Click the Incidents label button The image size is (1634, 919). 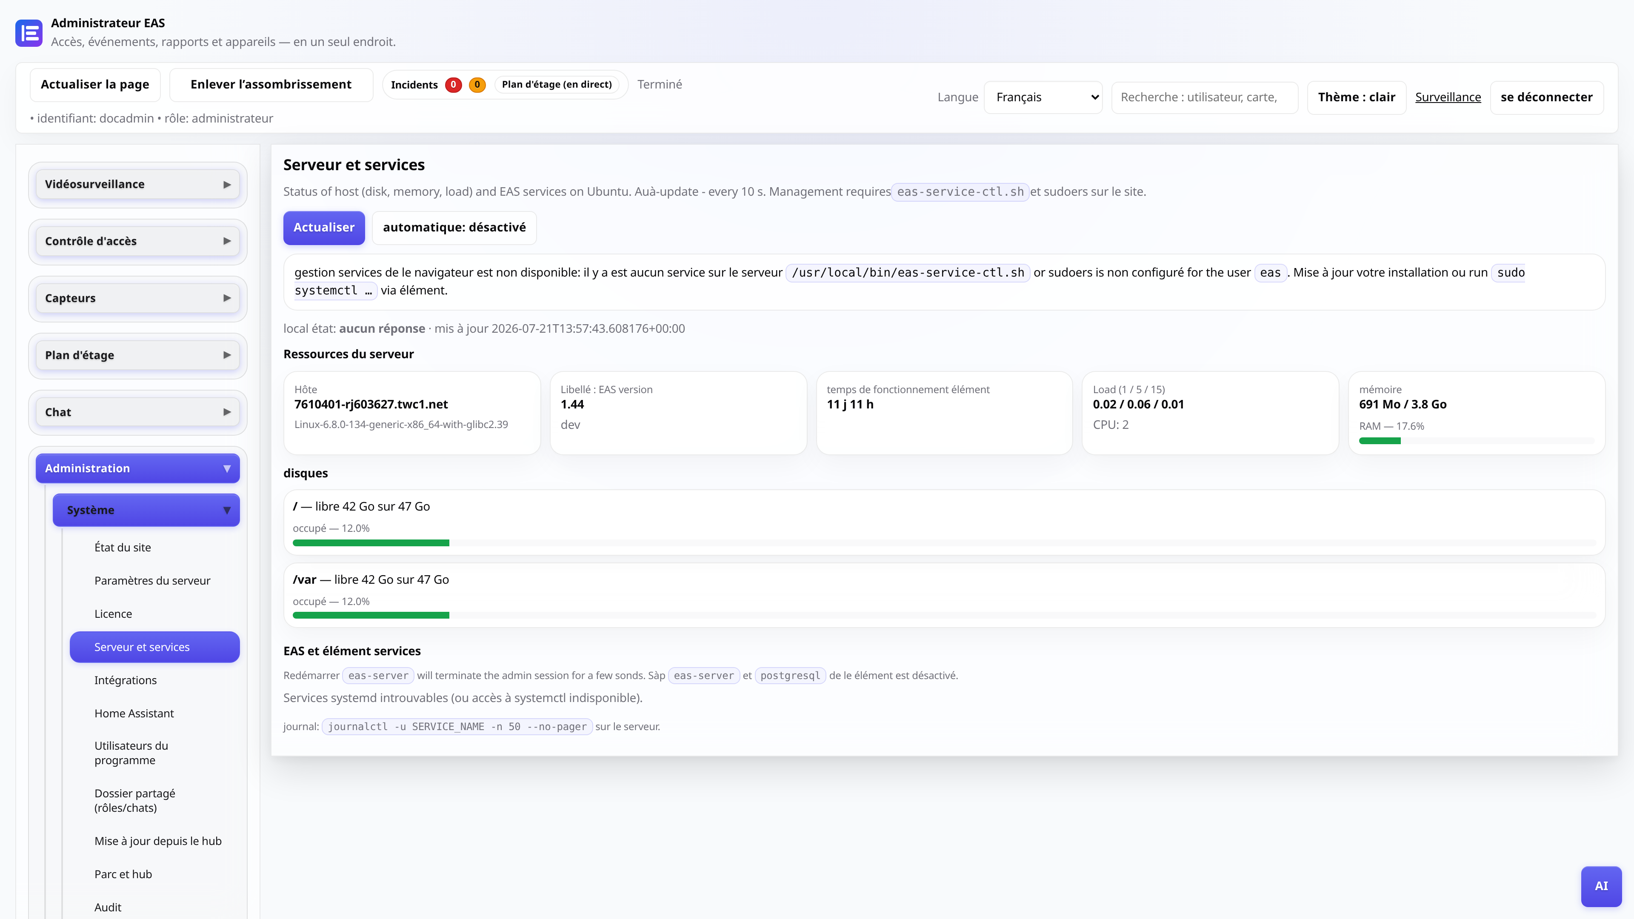tap(414, 85)
